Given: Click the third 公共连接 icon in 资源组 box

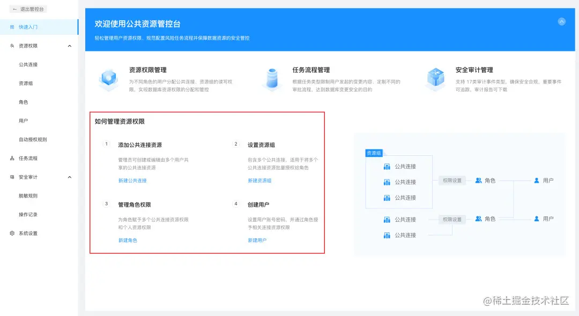Looking at the screenshot, I should click(387, 198).
